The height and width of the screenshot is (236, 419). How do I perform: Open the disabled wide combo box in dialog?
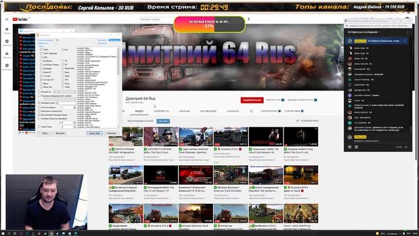[59, 99]
